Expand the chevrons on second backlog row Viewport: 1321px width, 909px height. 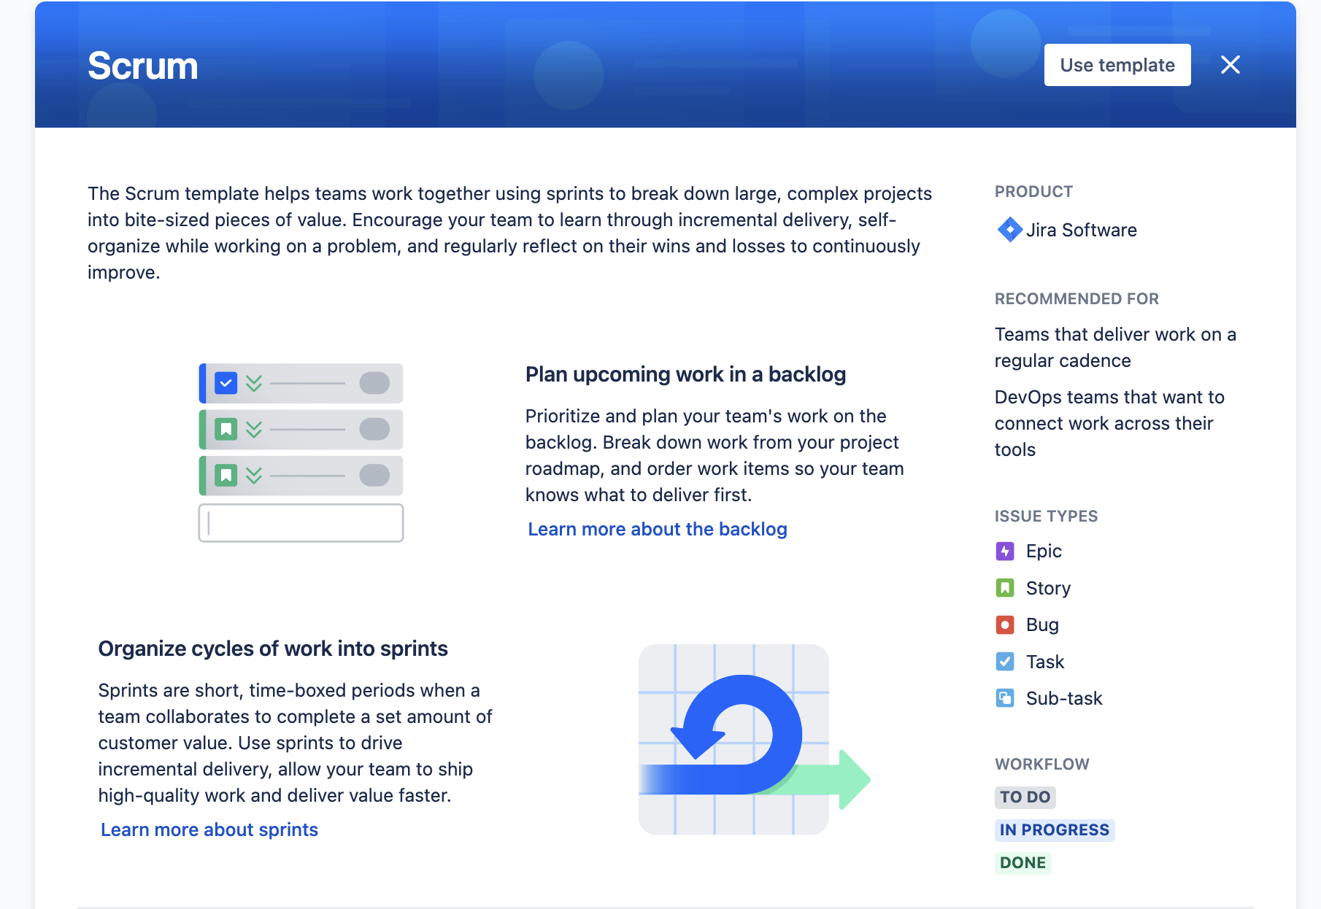253,429
